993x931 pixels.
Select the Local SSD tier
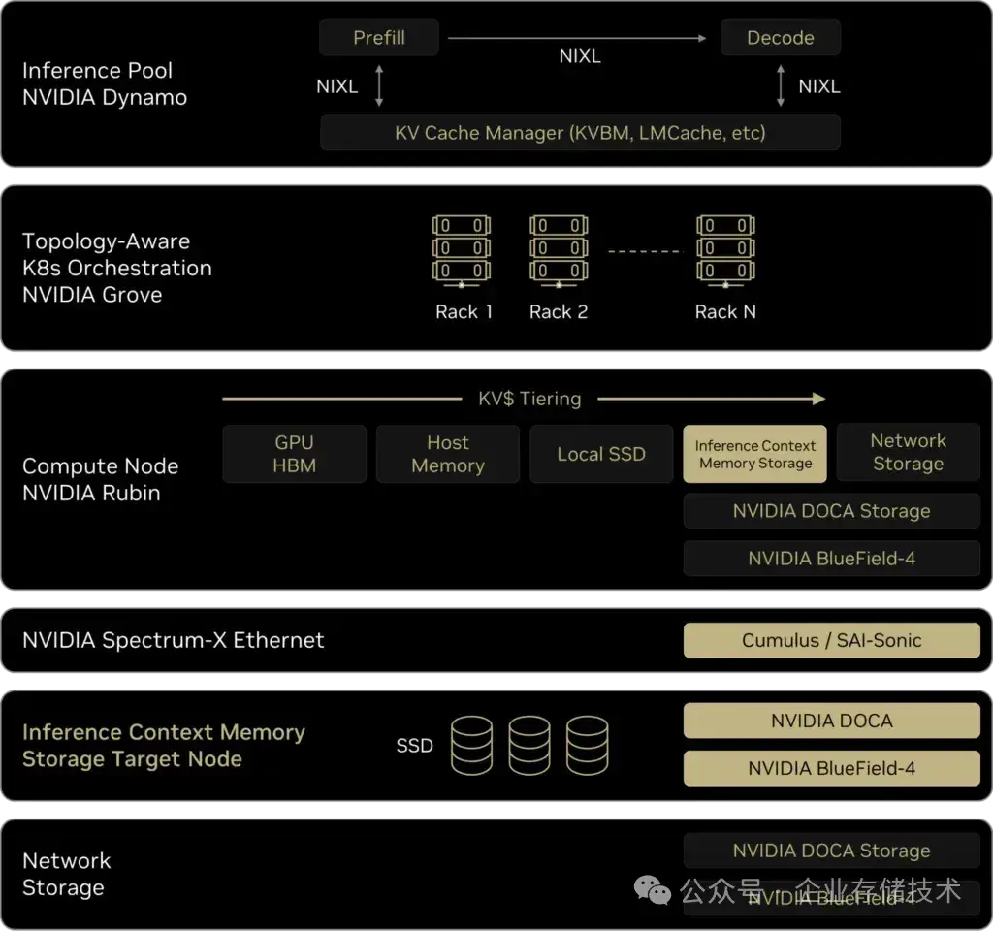click(600, 453)
